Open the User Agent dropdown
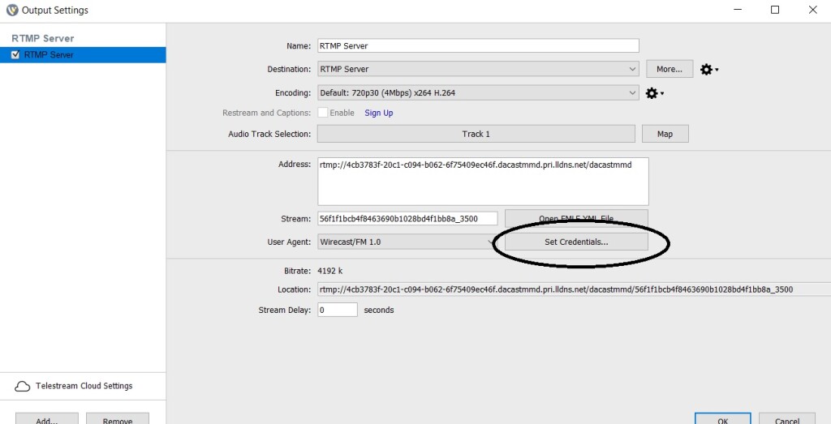Screen dimensions: 831x424 (x=407, y=242)
